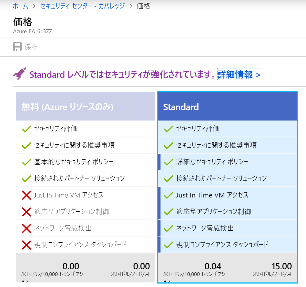Click the 保存 button label
The image size is (306, 287).
pos(31,47)
